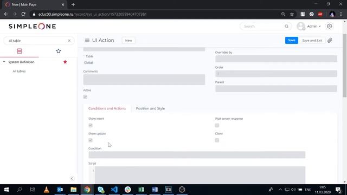The width and height of the screenshot is (347, 195).
Task: Open File Explorer from the taskbar
Action: coord(74,190)
